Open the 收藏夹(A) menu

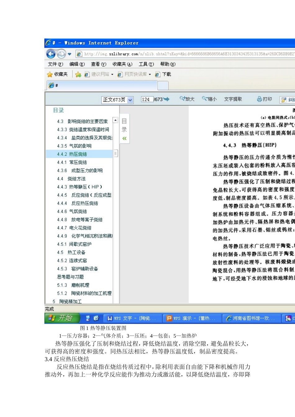pos(122,64)
